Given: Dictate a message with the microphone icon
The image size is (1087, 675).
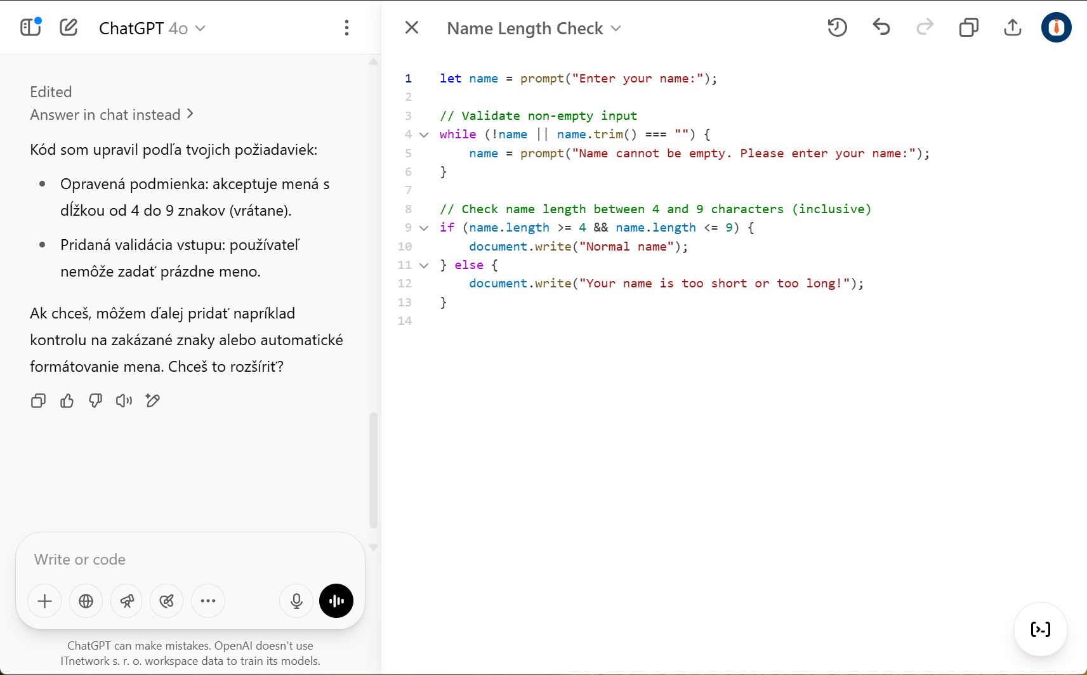Looking at the screenshot, I should (296, 601).
